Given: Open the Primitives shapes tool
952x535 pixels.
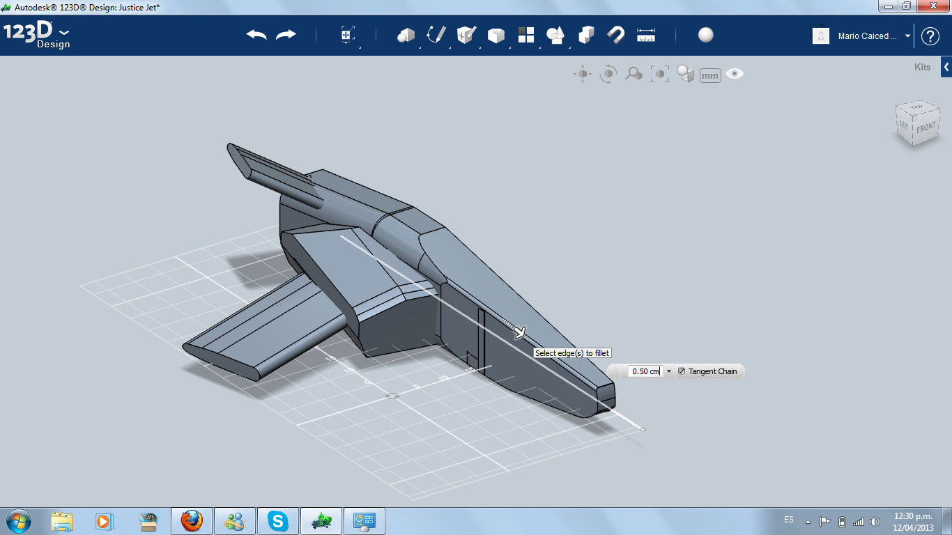Looking at the screenshot, I should click(406, 36).
